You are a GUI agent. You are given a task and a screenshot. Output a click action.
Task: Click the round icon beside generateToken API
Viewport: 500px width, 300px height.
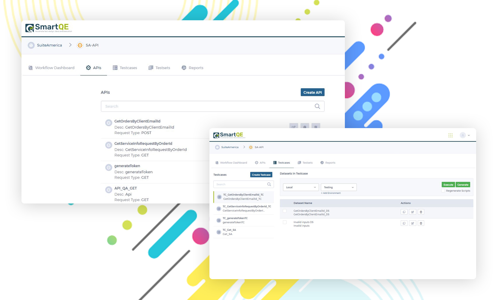109,167
